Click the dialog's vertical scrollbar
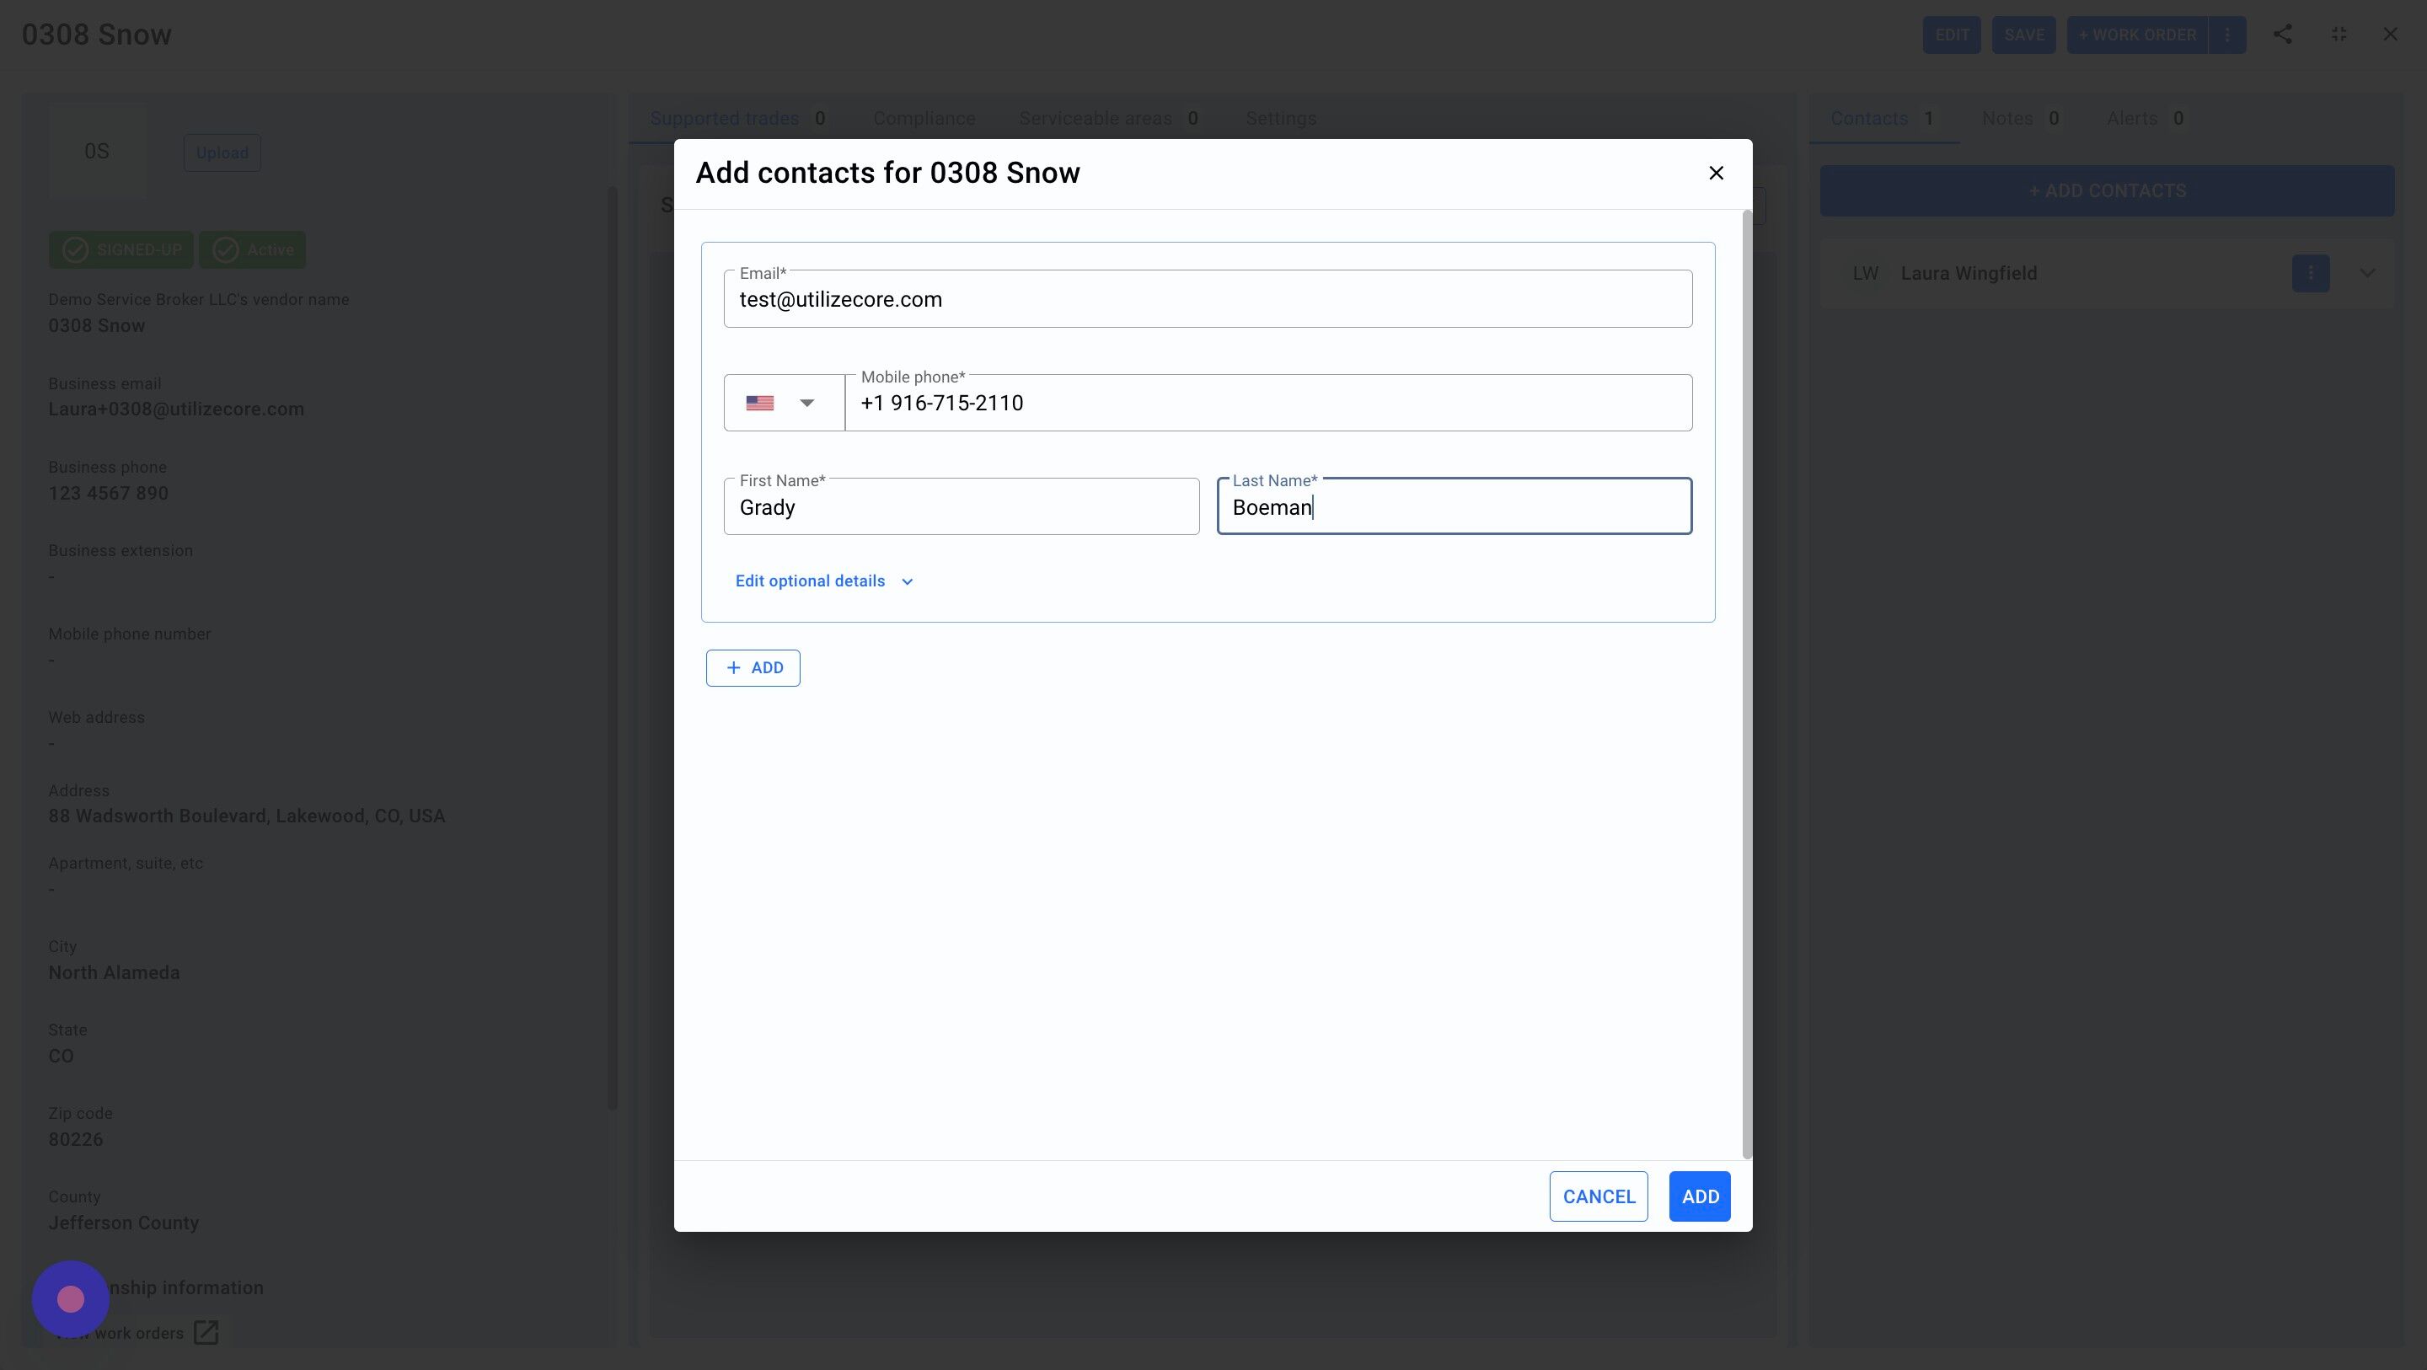The width and height of the screenshot is (2427, 1370). pyautogui.click(x=1746, y=678)
